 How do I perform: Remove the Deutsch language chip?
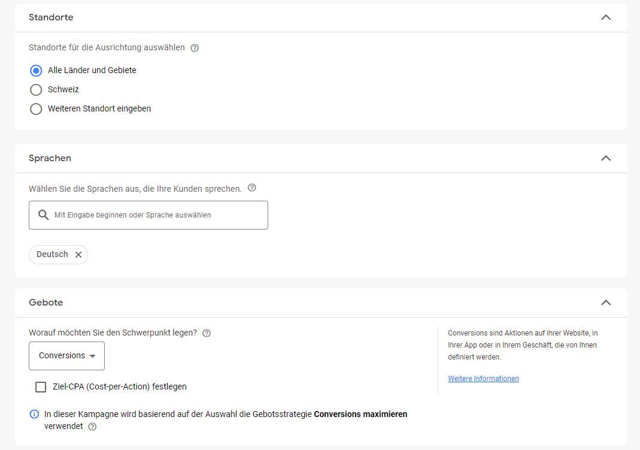click(78, 255)
